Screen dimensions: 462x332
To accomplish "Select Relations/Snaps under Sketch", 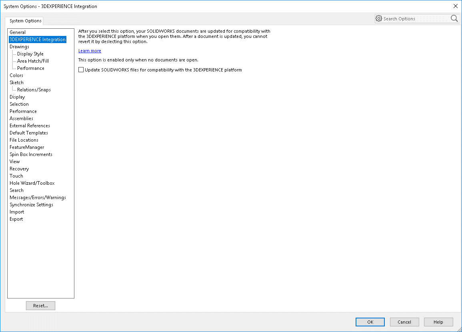I will point(34,90).
